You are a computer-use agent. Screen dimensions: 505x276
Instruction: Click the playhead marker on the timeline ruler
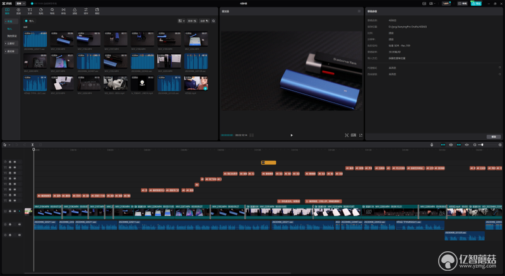[x=33, y=149]
